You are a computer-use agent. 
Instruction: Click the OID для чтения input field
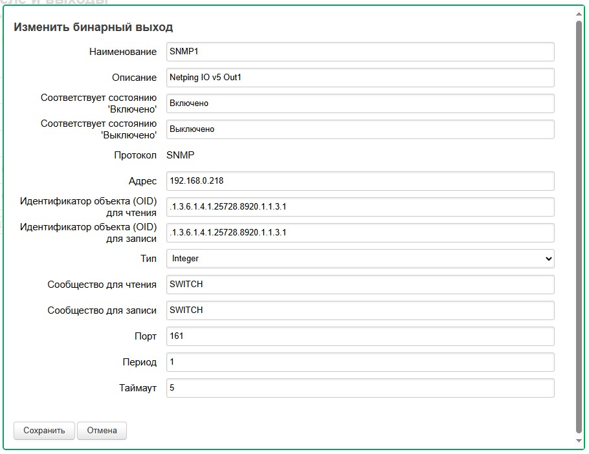tap(360, 207)
